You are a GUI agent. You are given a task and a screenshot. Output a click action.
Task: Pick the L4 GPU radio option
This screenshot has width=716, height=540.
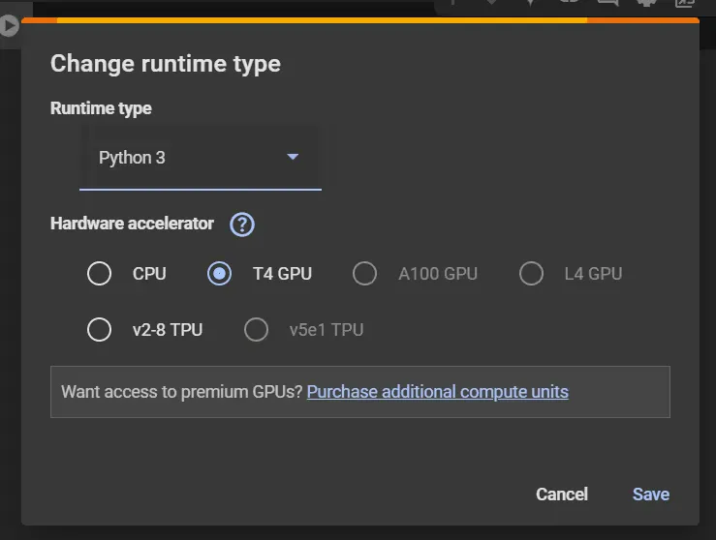tap(531, 274)
